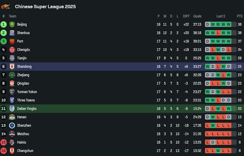Image resolution: width=244 pixels, height=156 pixels.
Task: Open the Three Towns team link
Action: (x=26, y=100)
